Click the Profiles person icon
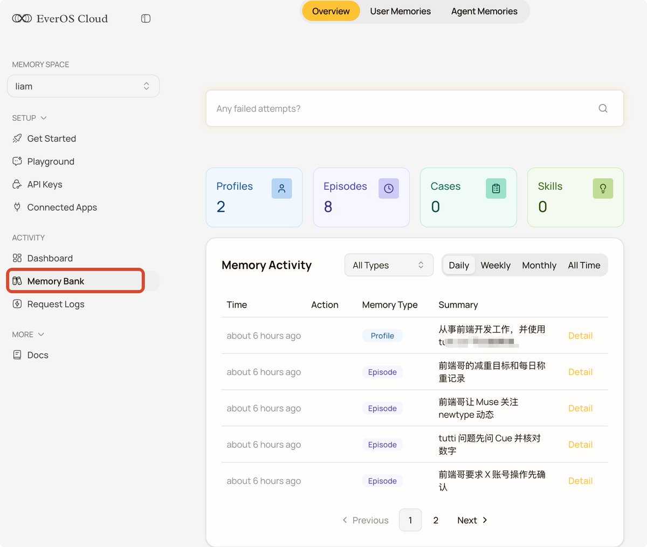 281,189
